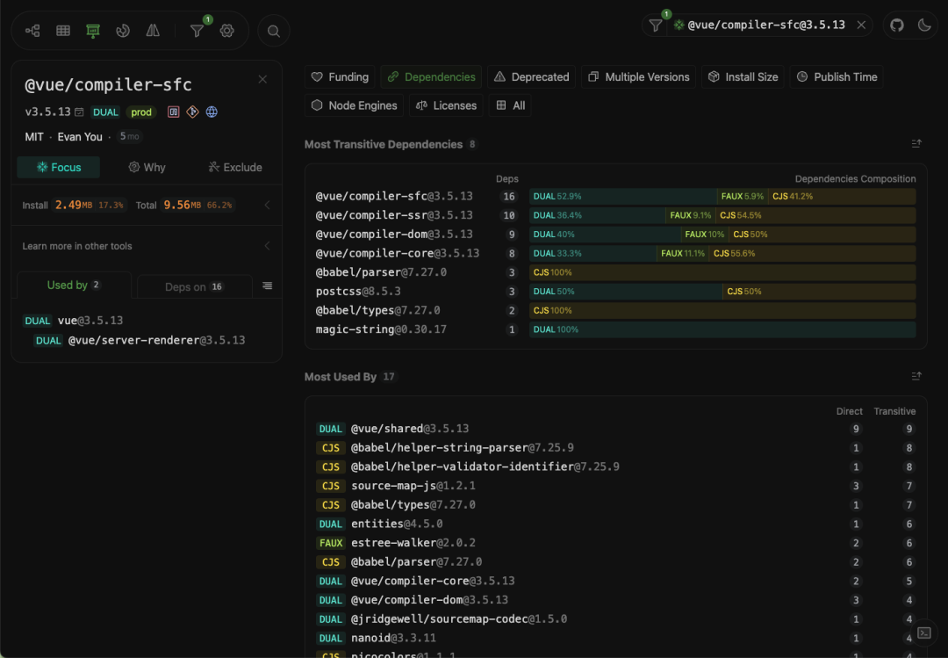This screenshot has width=948, height=658.
Task: Collapse Most Transitive Dependencies sort icon
Action: 916,143
